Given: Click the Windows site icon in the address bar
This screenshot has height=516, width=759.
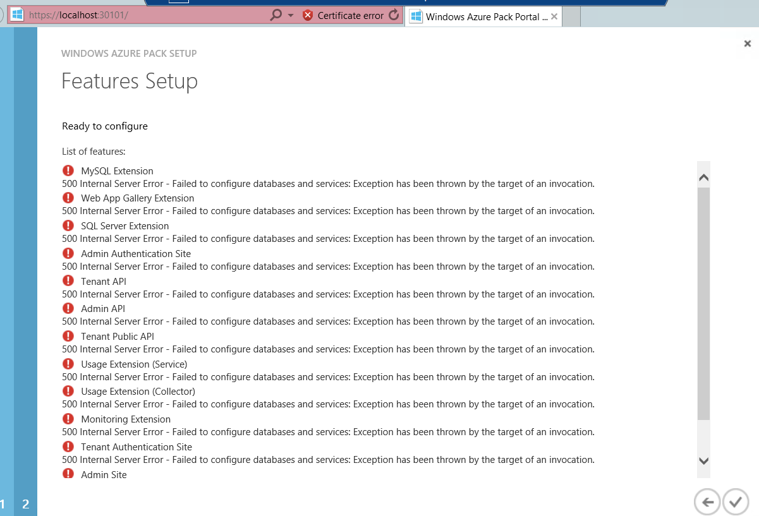Looking at the screenshot, I should tap(18, 15).
